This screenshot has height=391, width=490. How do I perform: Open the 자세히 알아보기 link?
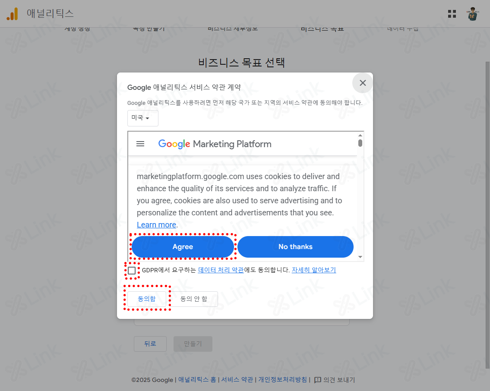point(314,270)
